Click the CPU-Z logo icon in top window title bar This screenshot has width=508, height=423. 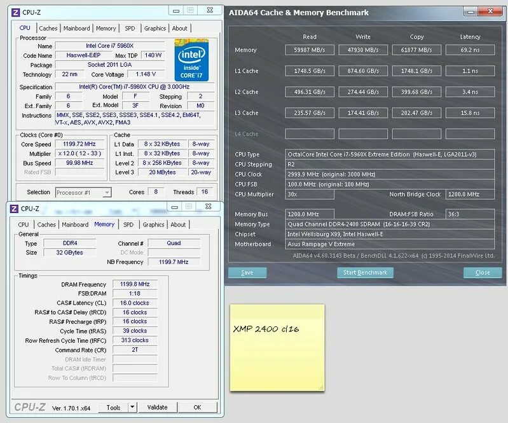coord(15,12)
